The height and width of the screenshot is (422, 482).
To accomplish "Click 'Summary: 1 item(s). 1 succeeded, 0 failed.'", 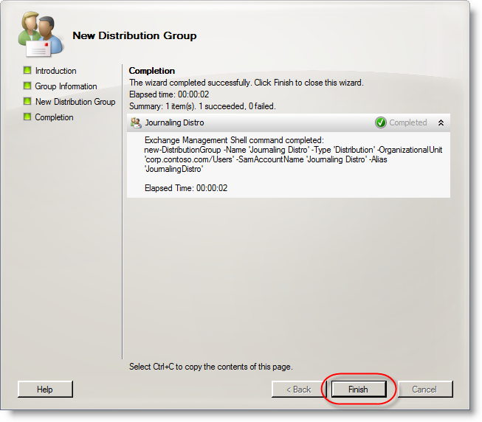I will click(x=202, y=106).
